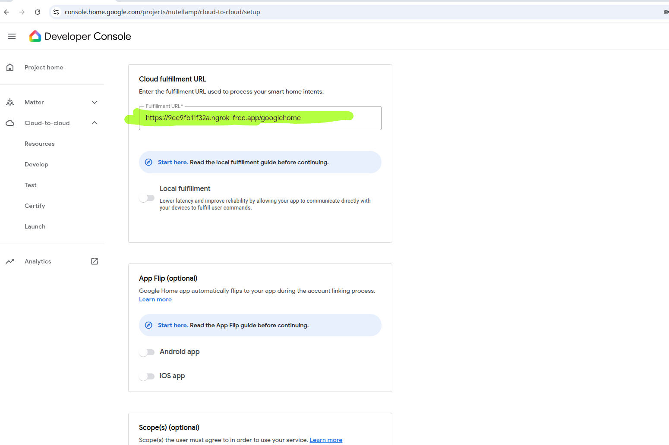Click the site information icon in address bar

click(x=56, y=12)
